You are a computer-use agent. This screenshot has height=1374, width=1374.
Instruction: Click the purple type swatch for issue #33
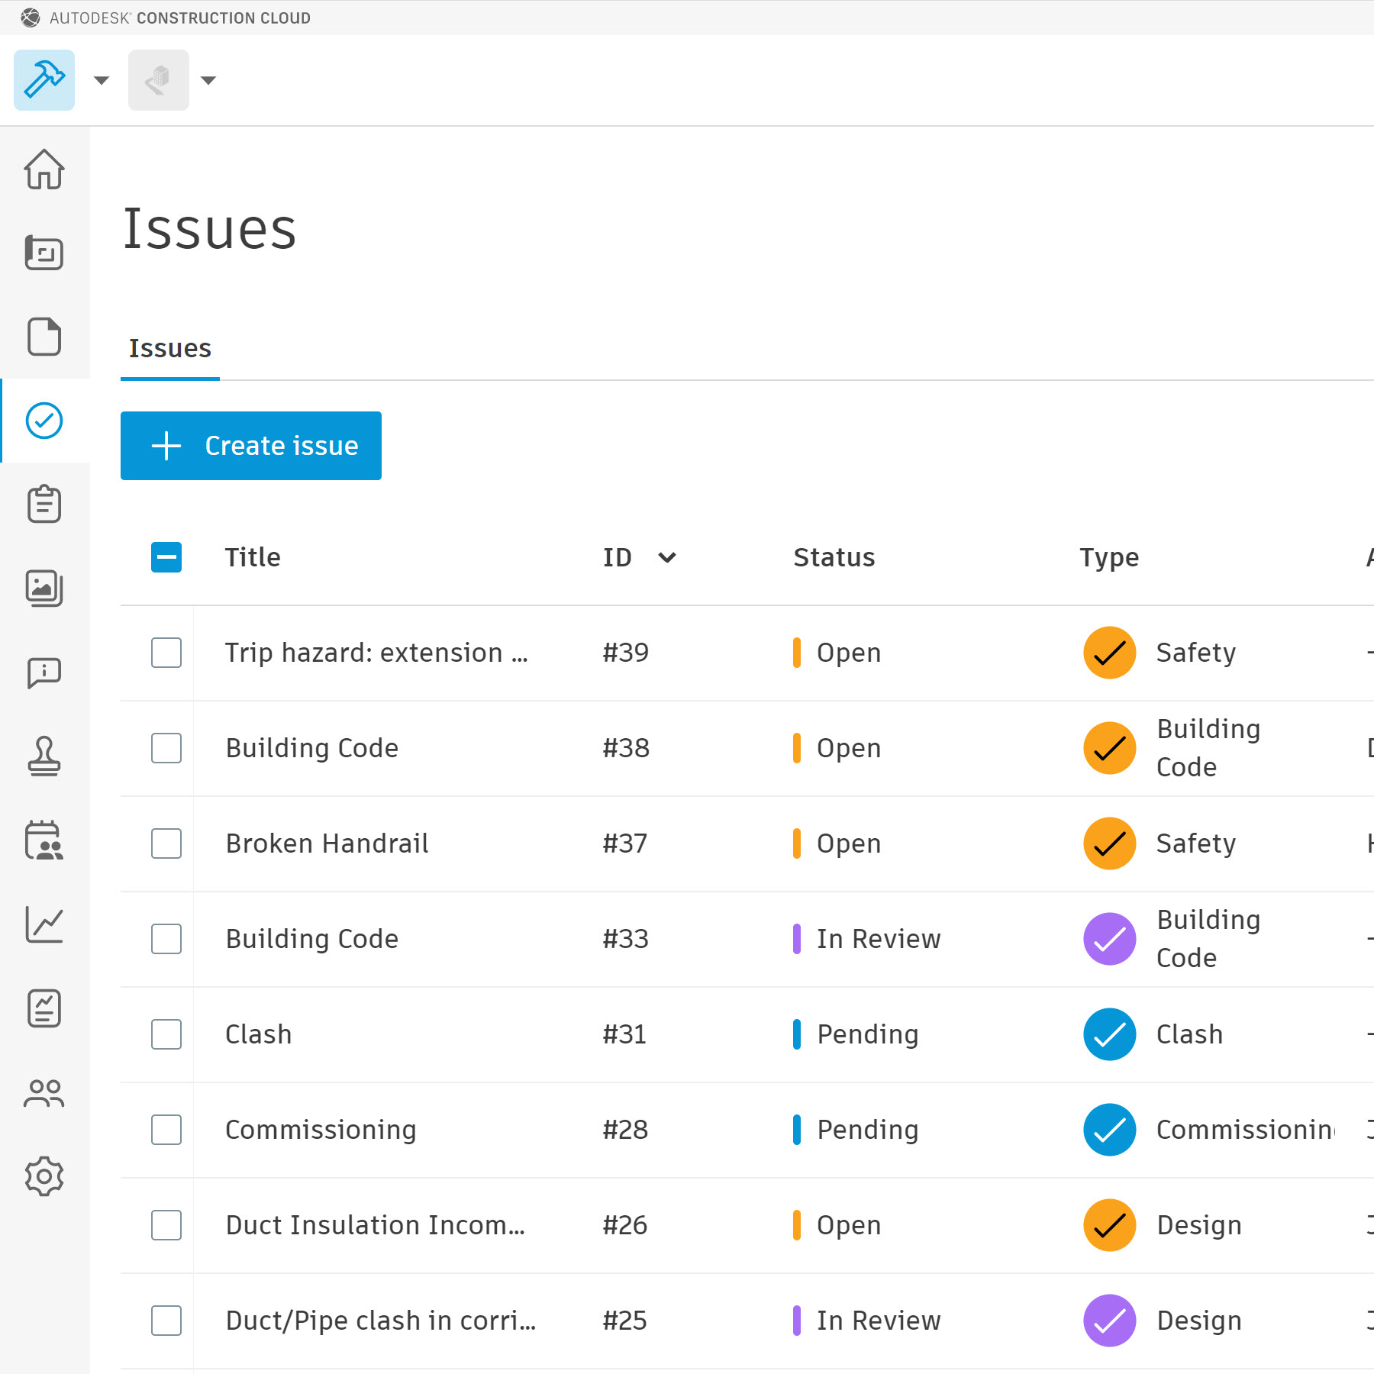point(1109,939)
